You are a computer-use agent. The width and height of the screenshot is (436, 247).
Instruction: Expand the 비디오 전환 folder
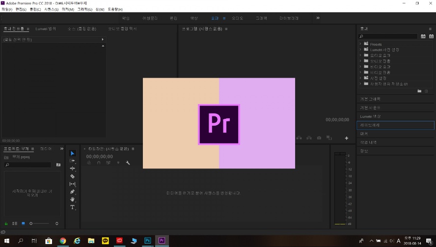[360, 72]
